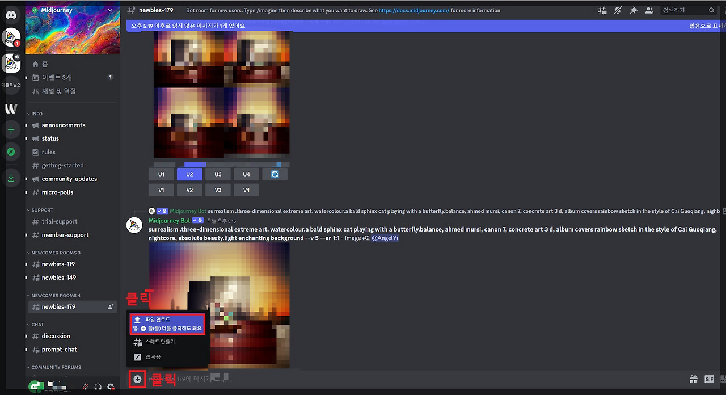Click the U4 upscale button
The width and height of the screenshot is (726, 395).
click(x=246, y=174)
